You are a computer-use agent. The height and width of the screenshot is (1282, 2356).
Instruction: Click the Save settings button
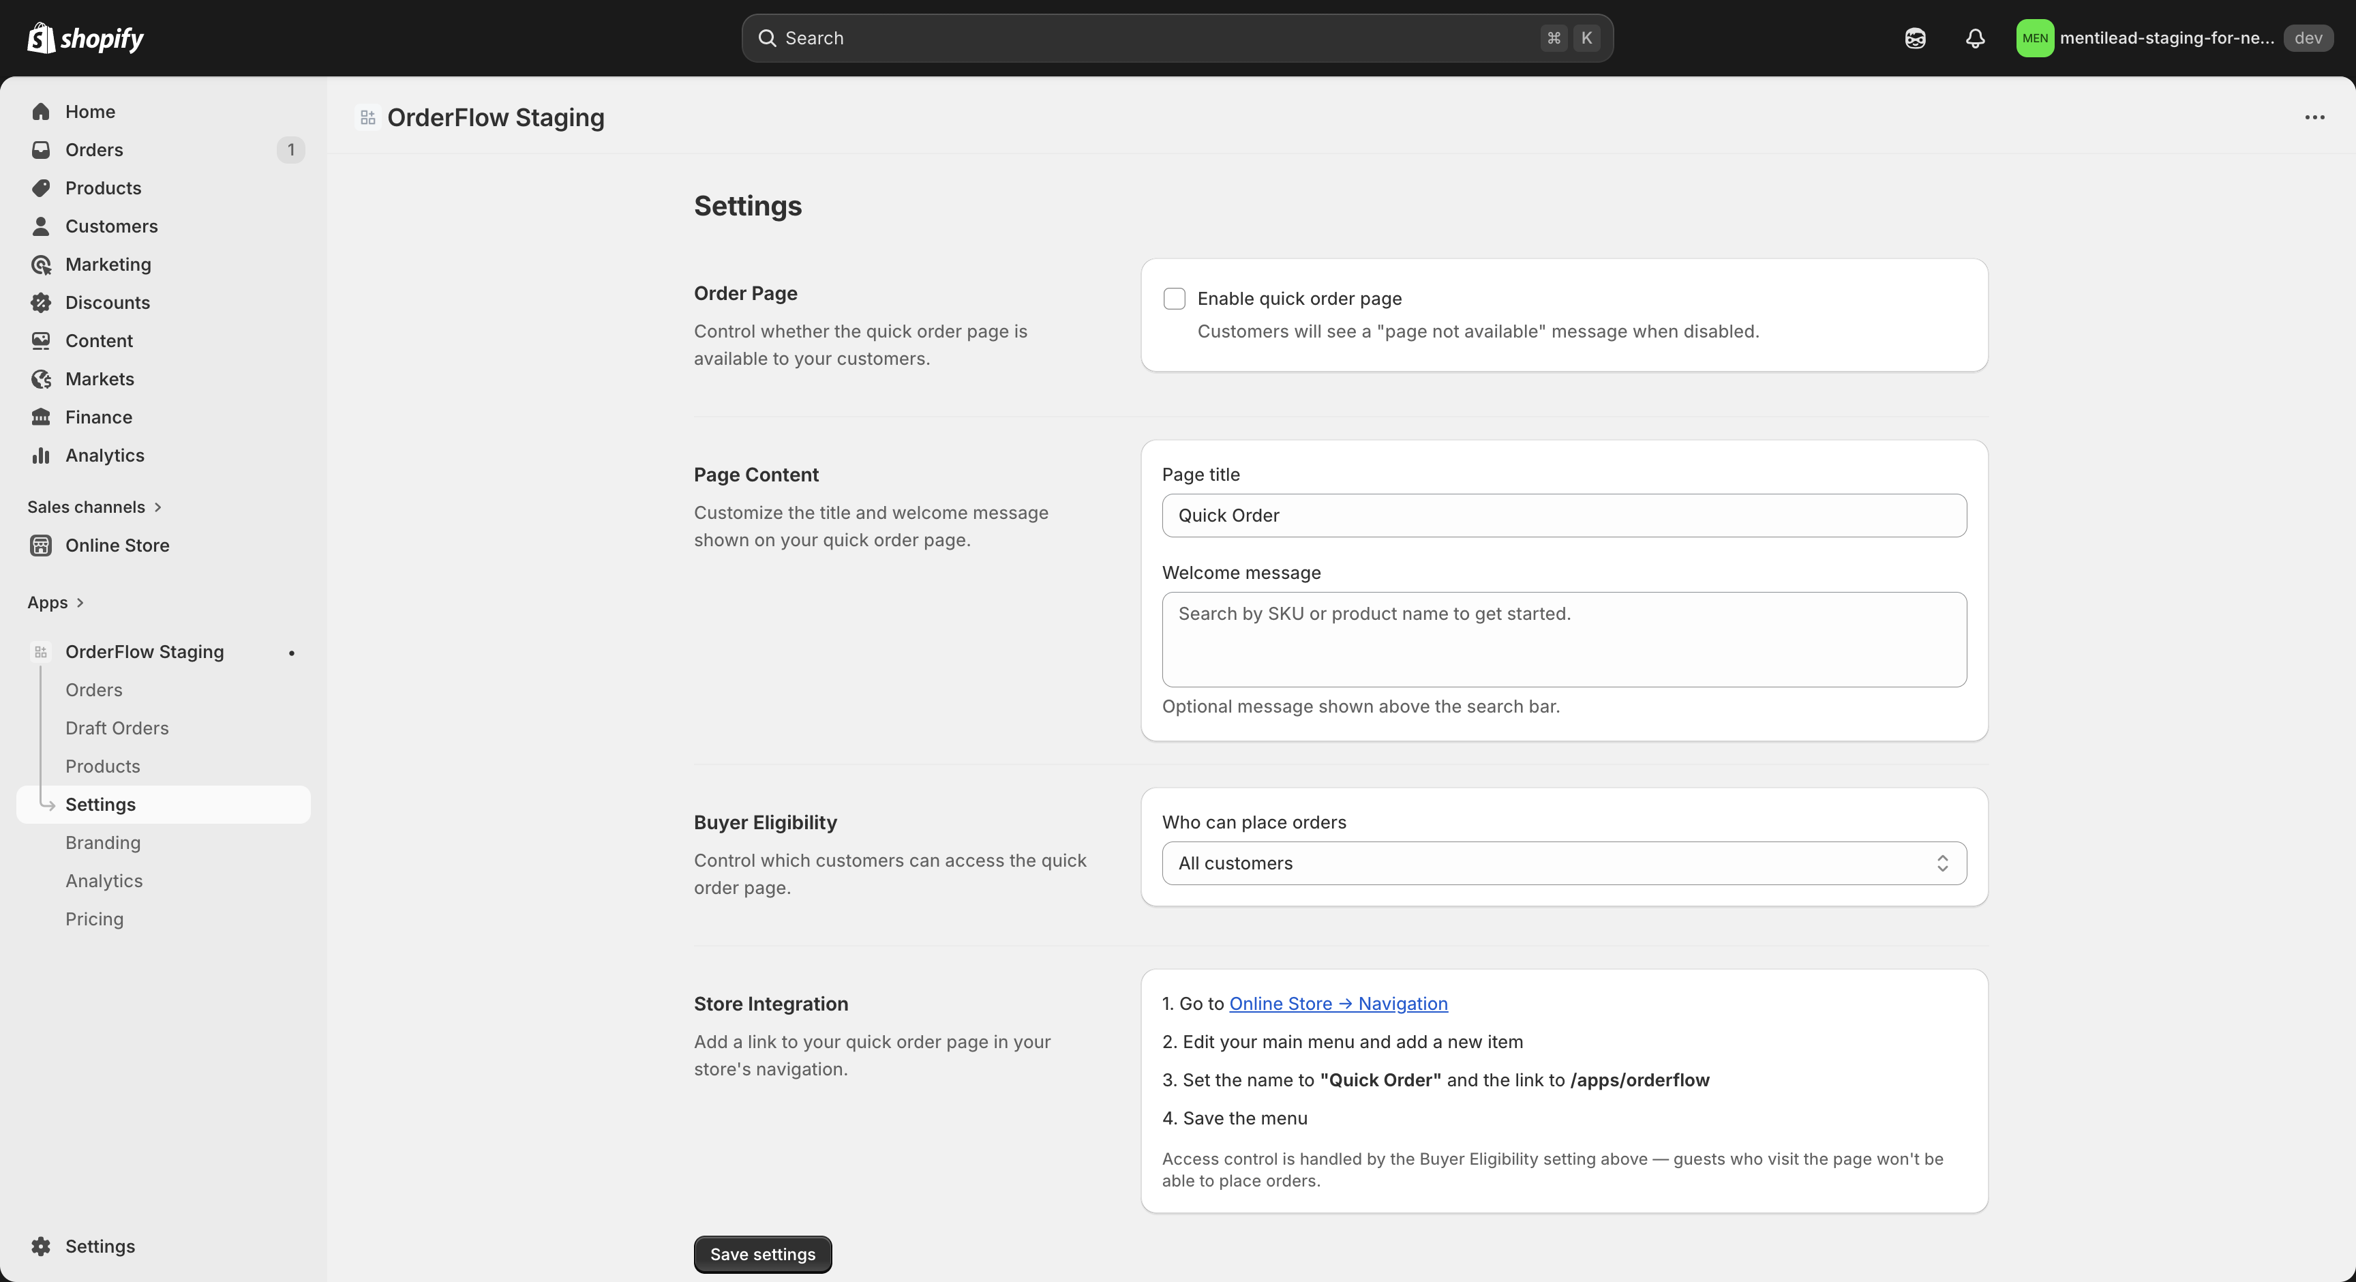point(762,1253)
